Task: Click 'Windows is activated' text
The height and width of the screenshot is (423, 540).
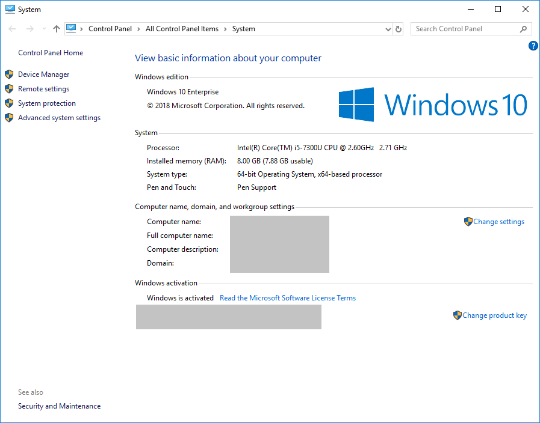Action: click(180, 298)
